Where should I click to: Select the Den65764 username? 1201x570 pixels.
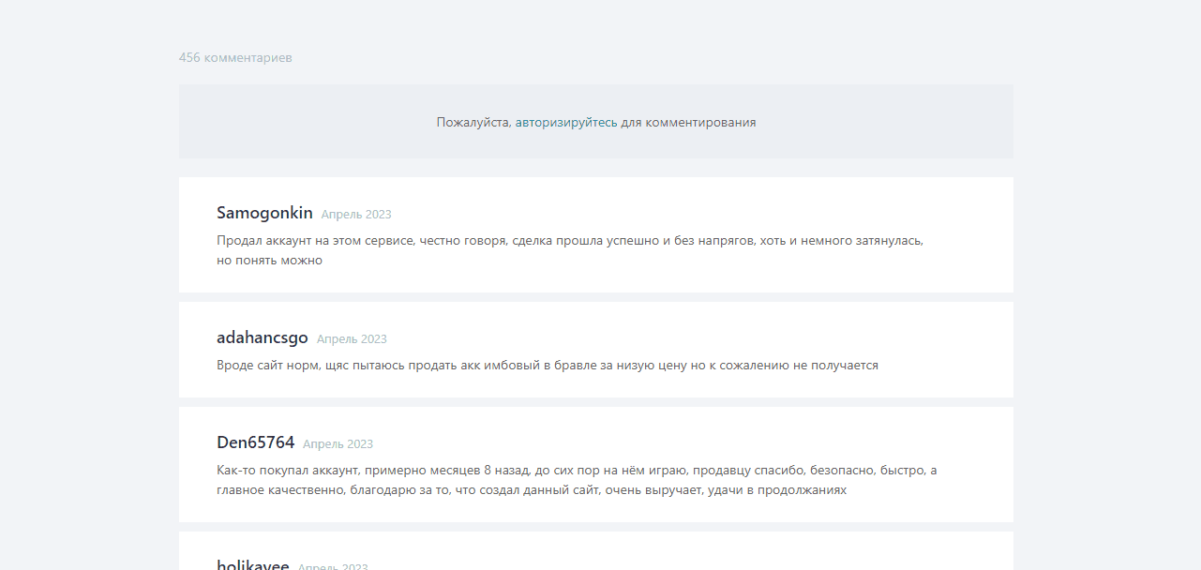[255, 442]
